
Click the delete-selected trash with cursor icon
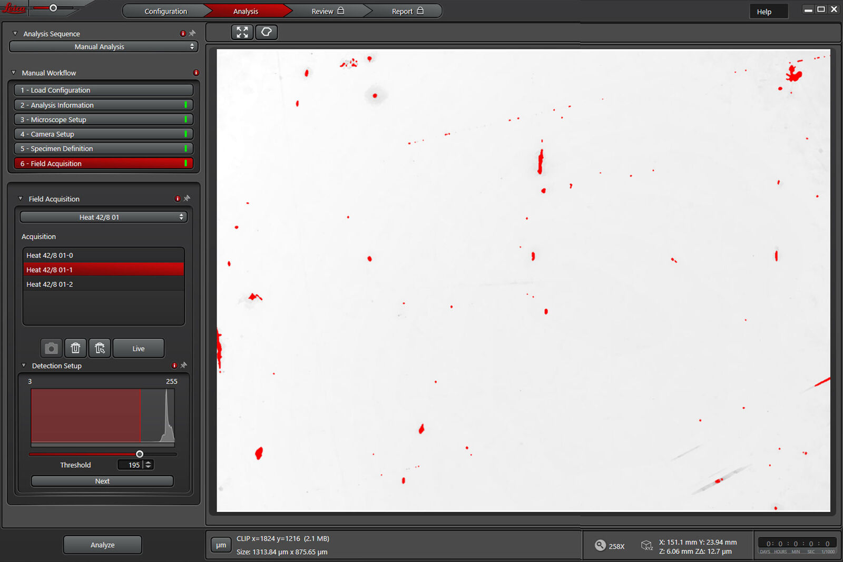(x=100, y=348)
